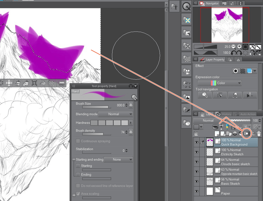Hide the Clouds basic sketch layer
263x201 pixels.
click(x=196, y=162)
